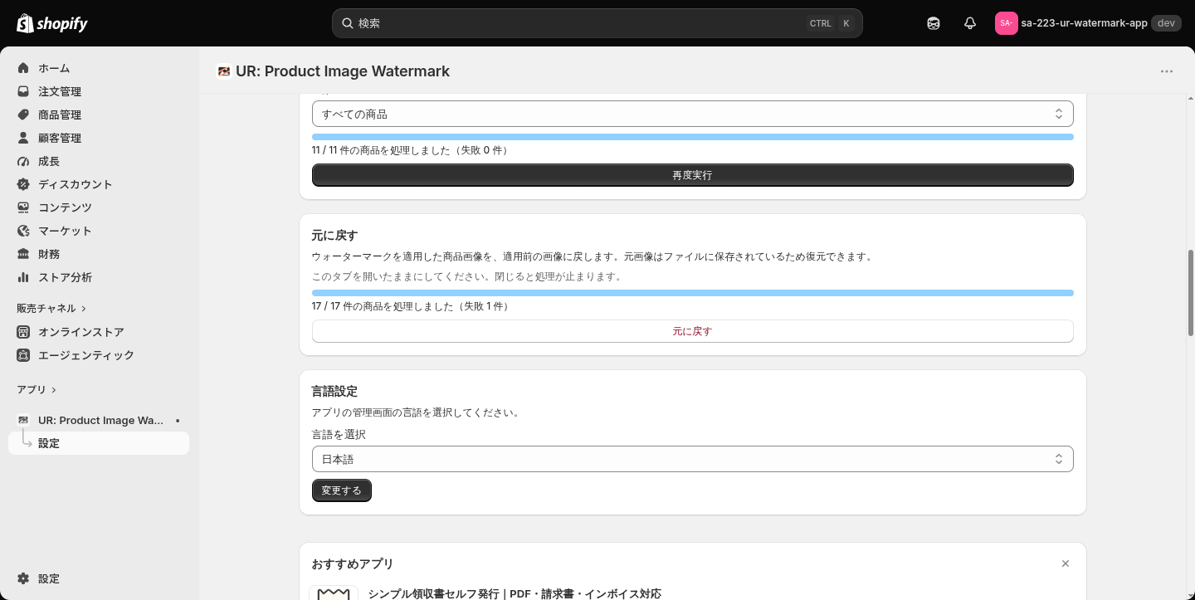
Task: Expand the アプリ section
Action: coord(37,389)
